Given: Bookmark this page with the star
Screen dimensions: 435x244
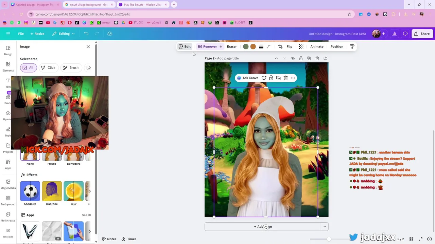Looking at the screenshot, I should 349,14.
